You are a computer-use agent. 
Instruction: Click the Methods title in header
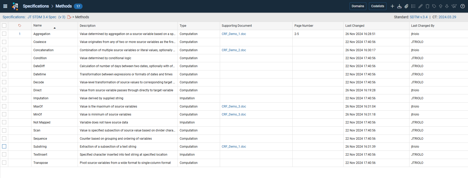click(64, 6)
